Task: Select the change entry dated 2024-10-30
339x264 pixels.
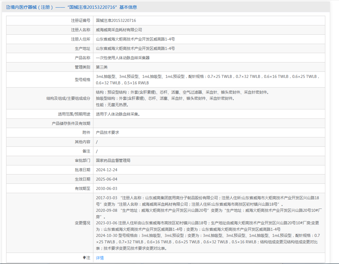Action: pos(208,242)
